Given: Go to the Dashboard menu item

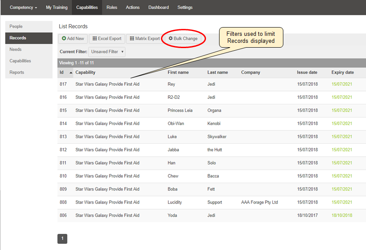Looking at the screenshot, I should (x=158, y=7).
